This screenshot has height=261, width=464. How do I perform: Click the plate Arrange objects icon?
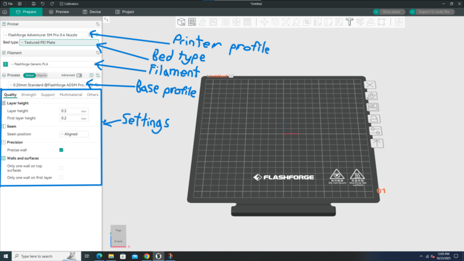click(373, 107)
